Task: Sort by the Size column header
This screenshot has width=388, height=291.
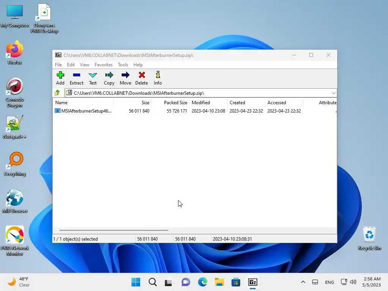Action: (x=133, y=102)
